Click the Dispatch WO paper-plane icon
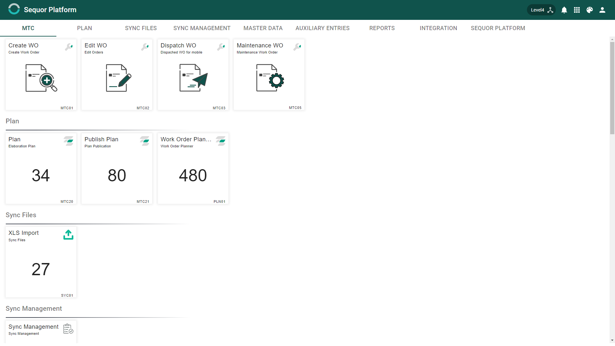This screenshot has height=346, width=615. coord(193,78)
